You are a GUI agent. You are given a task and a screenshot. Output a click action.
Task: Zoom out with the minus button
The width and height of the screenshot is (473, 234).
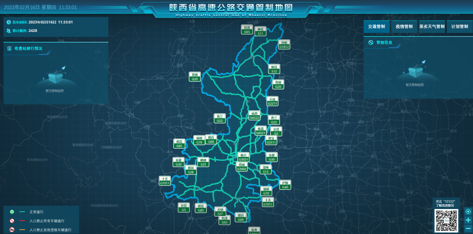468,228
